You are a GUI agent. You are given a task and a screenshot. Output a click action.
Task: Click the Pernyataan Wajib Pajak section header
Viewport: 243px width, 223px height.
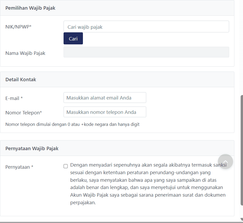tap(32, 148)
